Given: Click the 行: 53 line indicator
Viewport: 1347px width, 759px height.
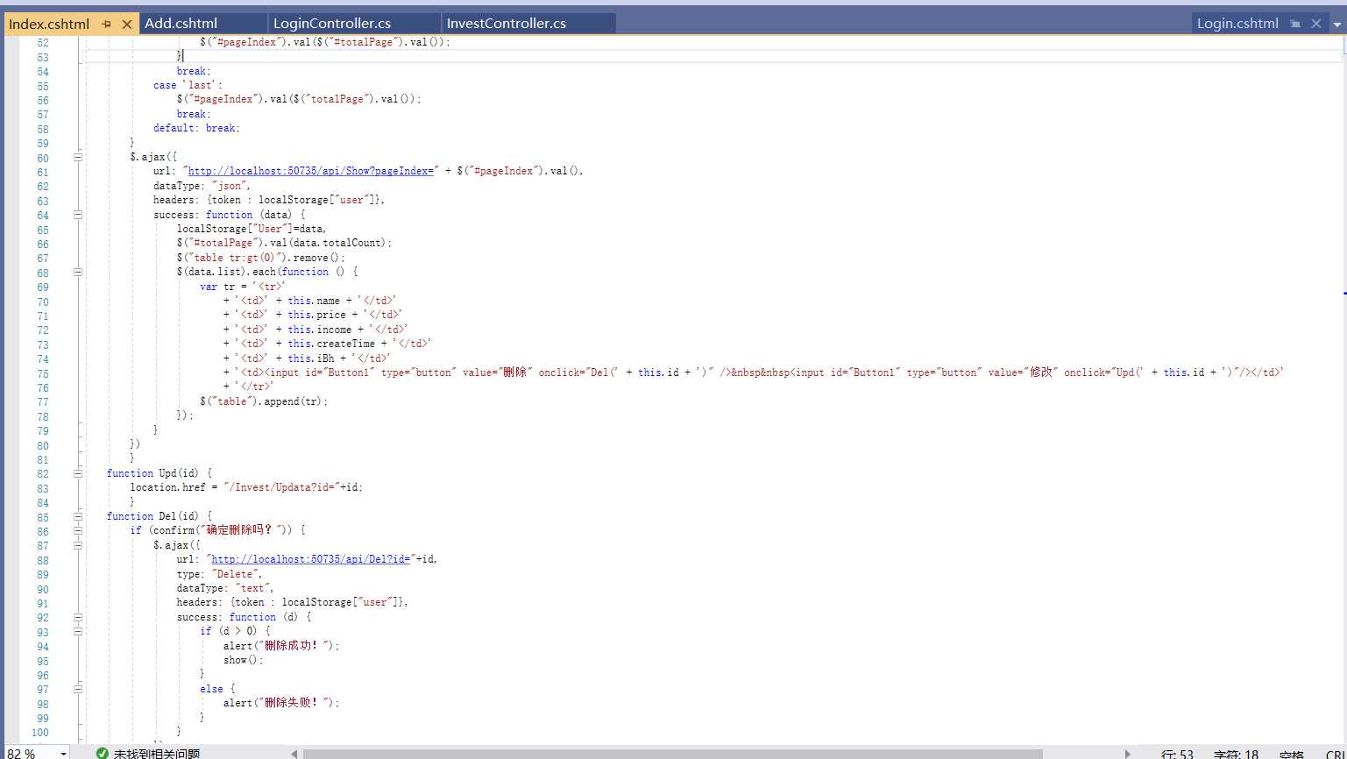Looking at the screenshot, I should [x=1177, y=754].
